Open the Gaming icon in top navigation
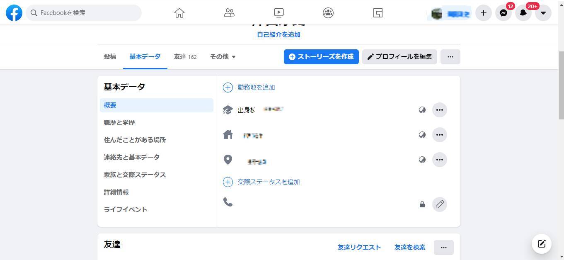564x260 pixels. pos(378,13)
